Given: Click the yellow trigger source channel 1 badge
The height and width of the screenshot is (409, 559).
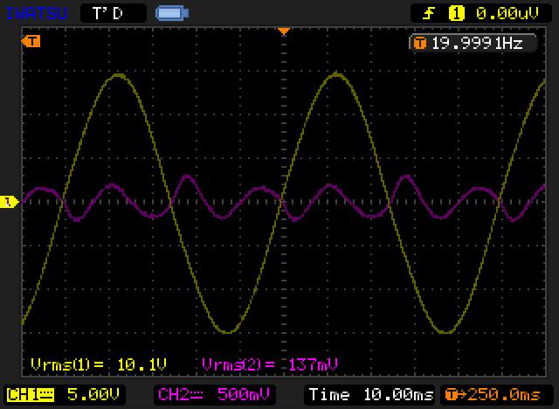Looking at the screenshot, I should 455,13.
